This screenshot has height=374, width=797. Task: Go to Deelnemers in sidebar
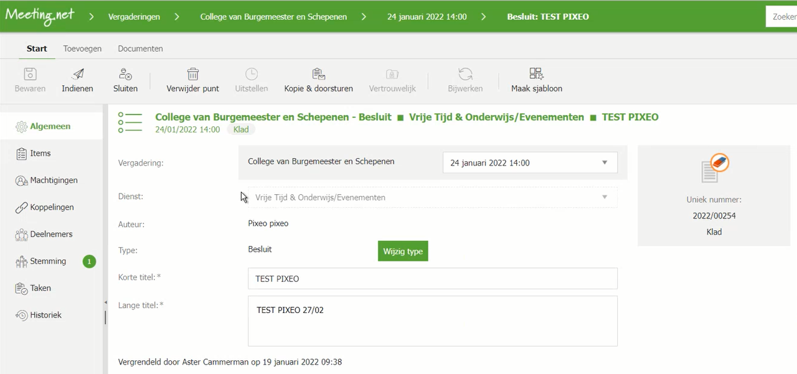click(x=51, y=235)
